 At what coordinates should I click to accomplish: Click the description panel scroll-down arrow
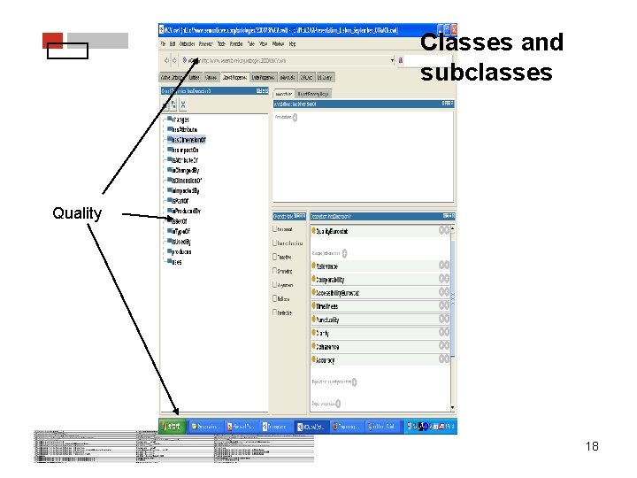coord(453,407)
